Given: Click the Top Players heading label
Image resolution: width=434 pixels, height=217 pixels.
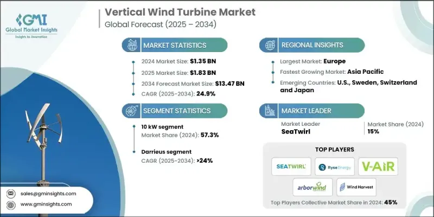Looking at the screenshot, I should coord(334,148).
